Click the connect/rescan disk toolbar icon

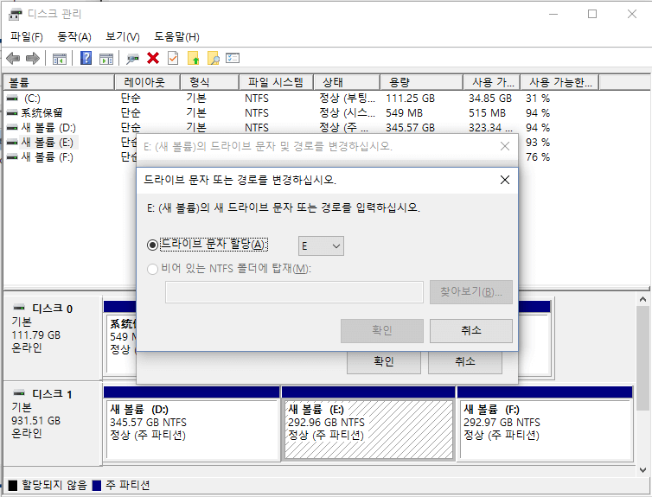click(132, 59)
